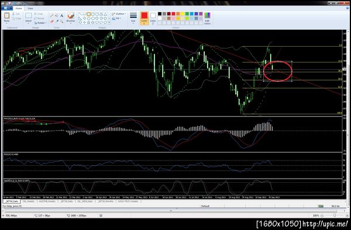Pick the black color swatch
The image size is (351, 230).
[160, 14]
